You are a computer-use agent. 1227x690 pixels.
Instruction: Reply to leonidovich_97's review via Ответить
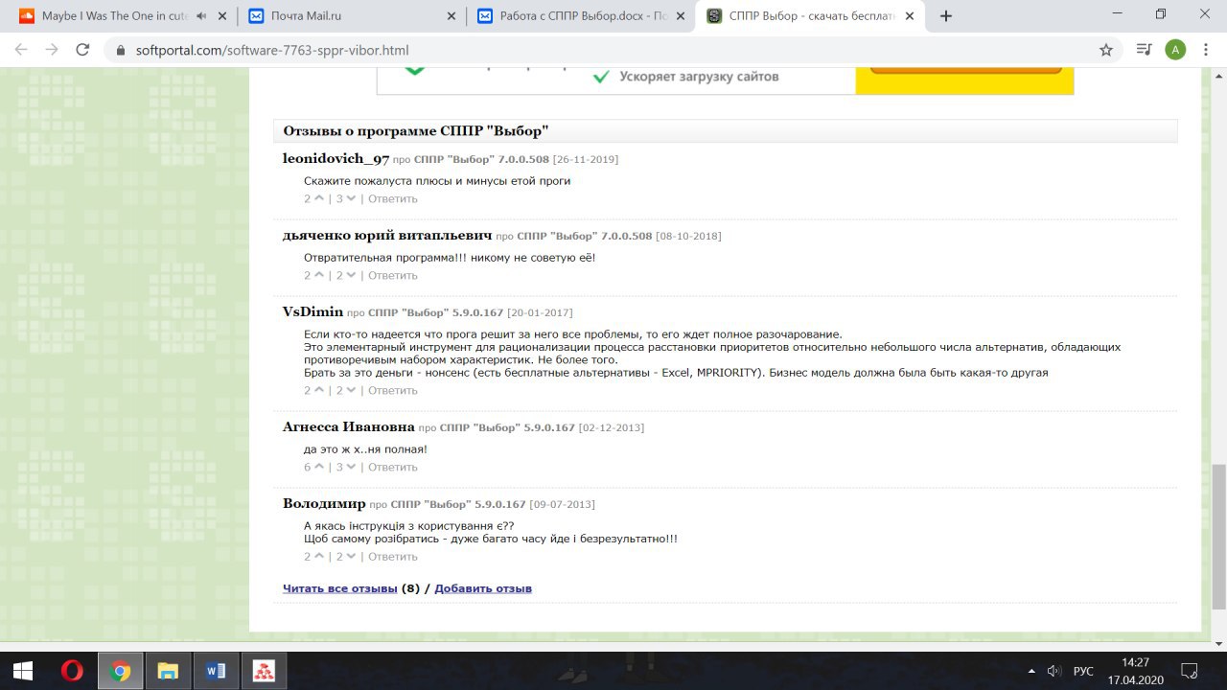(393, 198)
